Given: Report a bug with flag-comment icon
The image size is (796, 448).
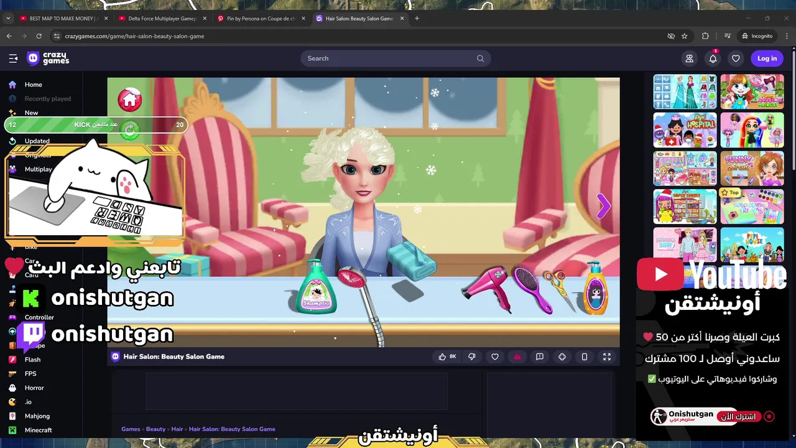Looking at the screenshot, I should pos(540,357).
